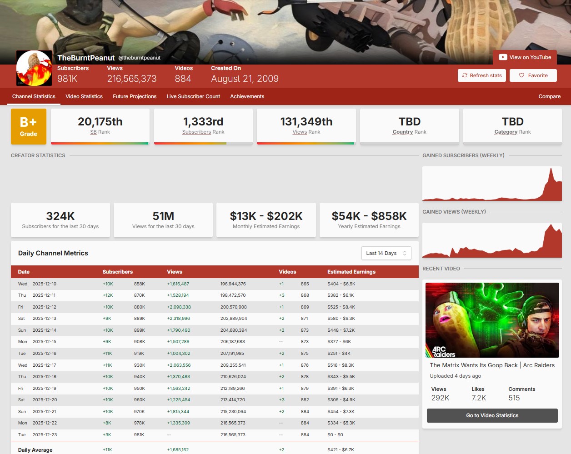The height and width of the screenshot is (454, 571).
Task: Click the heart icon beside Favorite
Action: click(521, 75)
